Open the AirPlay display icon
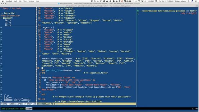The width and height of the screenshot is (199, 112). coord(142,1)
